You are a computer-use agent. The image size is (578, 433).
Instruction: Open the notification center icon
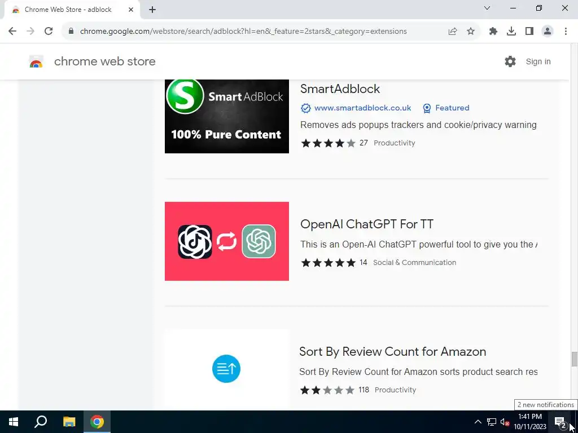pos(561,422)
